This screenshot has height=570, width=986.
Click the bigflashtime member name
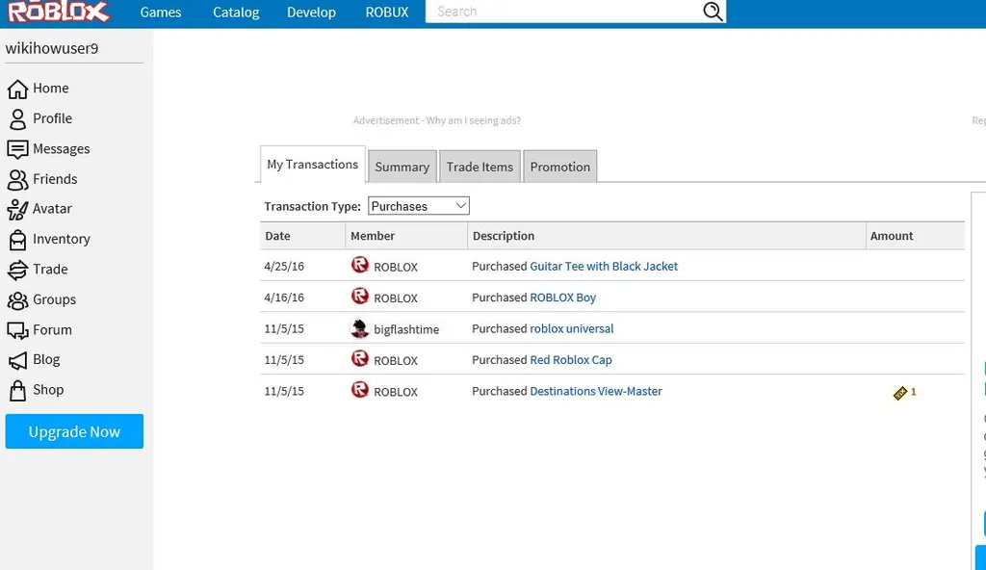(406, 329)
